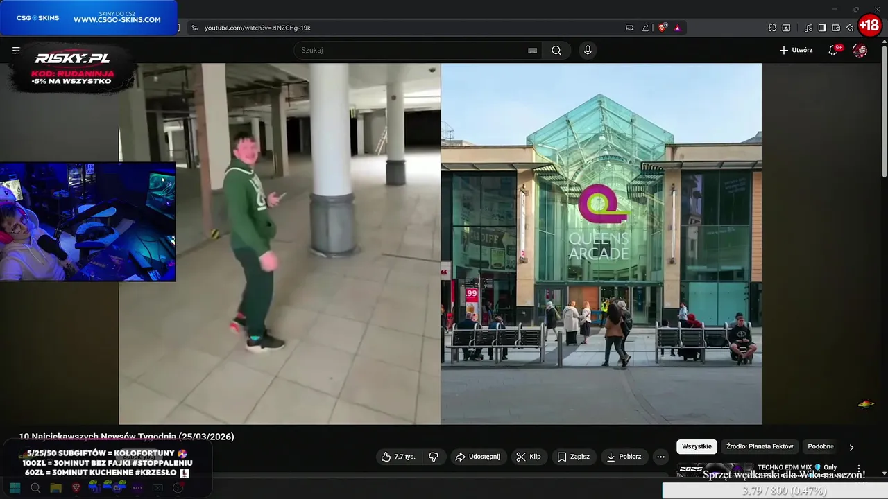888x499 pixels.
Task: Open Brave Rewards triangle icon
Action: 677,28
